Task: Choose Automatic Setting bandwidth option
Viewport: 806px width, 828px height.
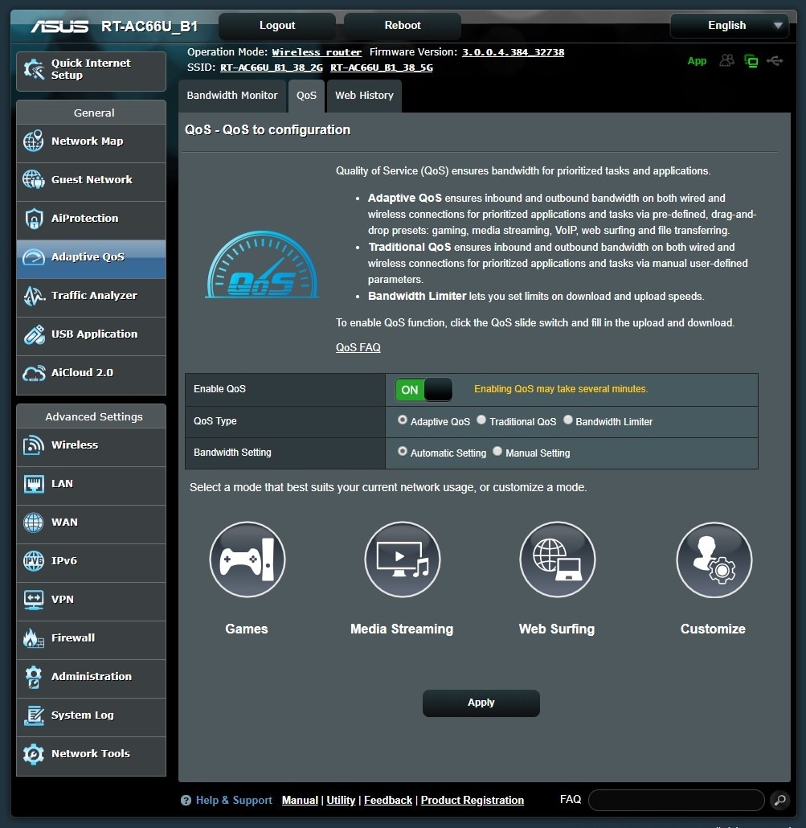Action: click(x=403, y=451)
